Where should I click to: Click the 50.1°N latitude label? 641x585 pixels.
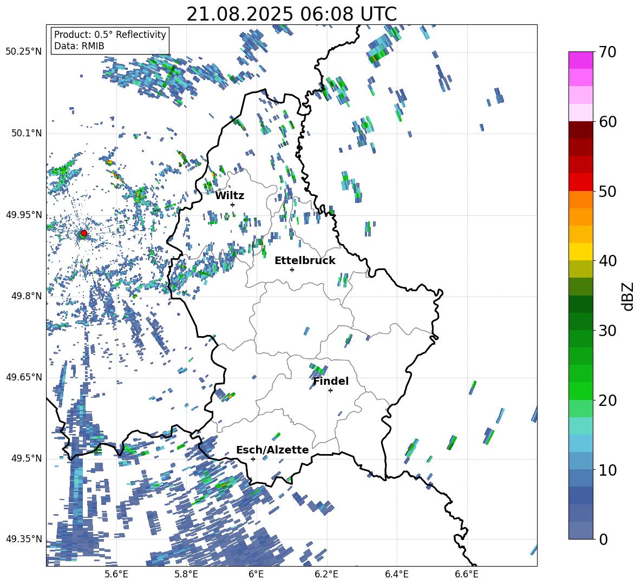coord(26,133)
